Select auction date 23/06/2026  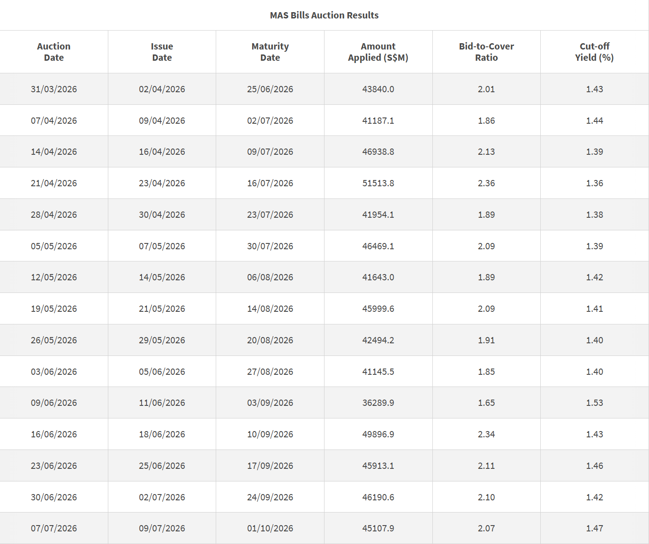point(54,466)
